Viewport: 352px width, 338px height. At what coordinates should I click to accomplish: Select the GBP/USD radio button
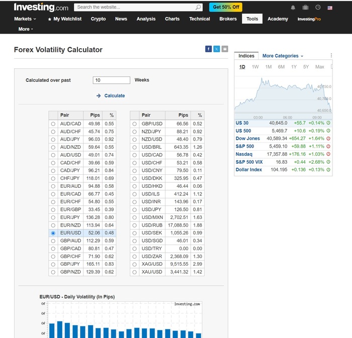[x=134, y=124]
